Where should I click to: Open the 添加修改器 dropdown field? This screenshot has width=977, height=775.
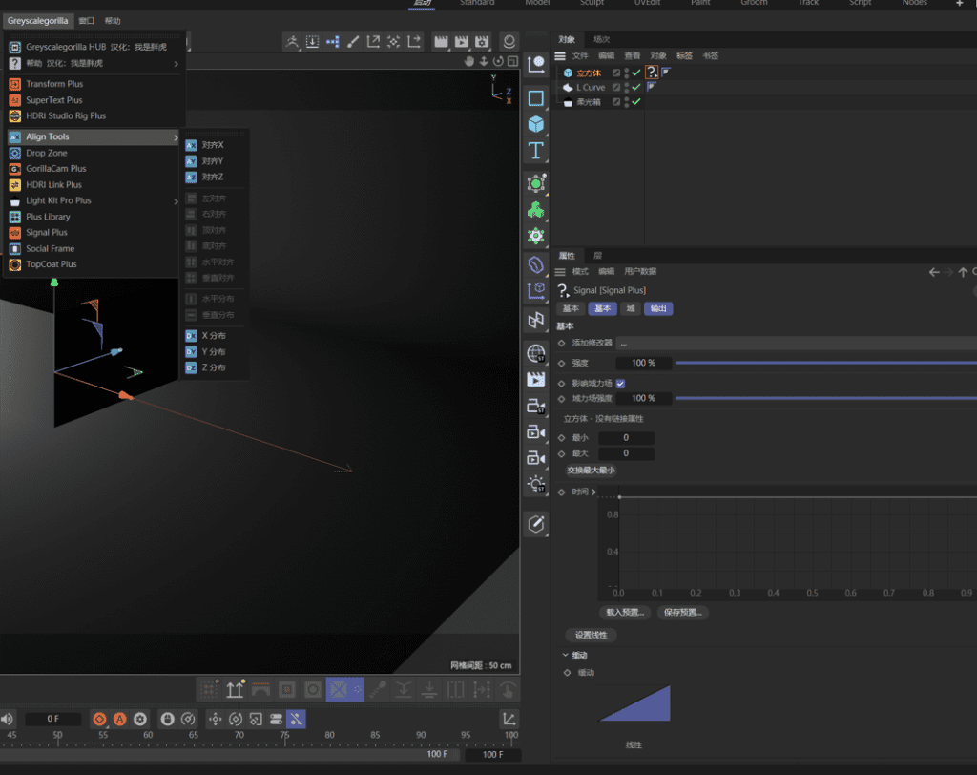pos(797,343)
